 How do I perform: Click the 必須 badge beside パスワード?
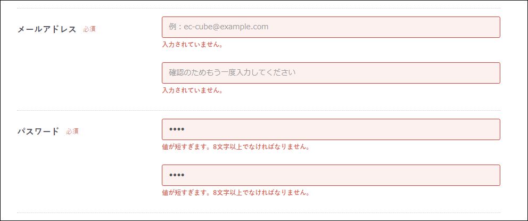72,132
